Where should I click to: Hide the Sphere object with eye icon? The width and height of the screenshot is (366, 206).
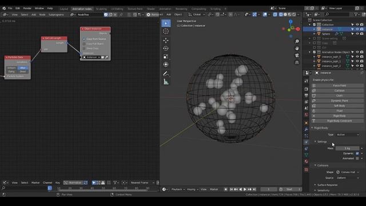[357, 34]
